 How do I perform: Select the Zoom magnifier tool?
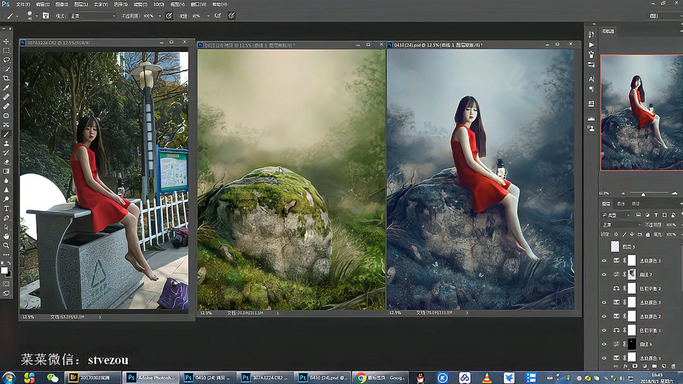click(x=6, y=245)
